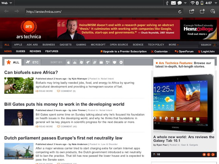Open the ASK ARS section
The width and height of the screenshot is (219, 164).
(x=32, y=45)
